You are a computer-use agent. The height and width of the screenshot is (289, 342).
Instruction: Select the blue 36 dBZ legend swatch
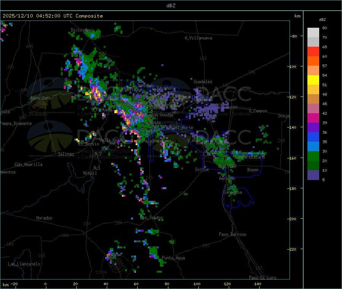[313, 137]
